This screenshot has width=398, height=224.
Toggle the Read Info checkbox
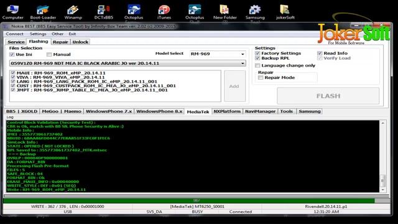pos(320,53)
